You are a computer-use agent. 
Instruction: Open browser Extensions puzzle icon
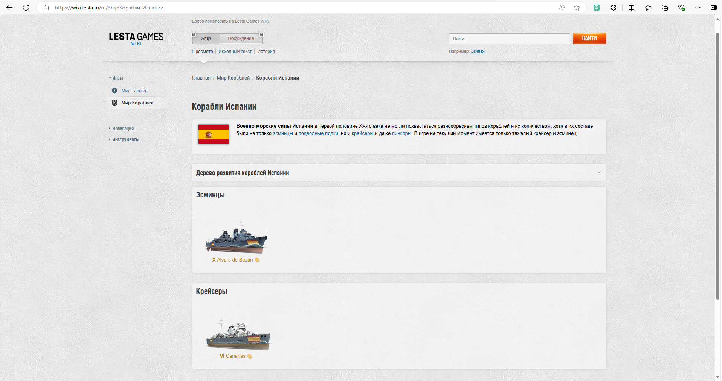coord(613,8)
